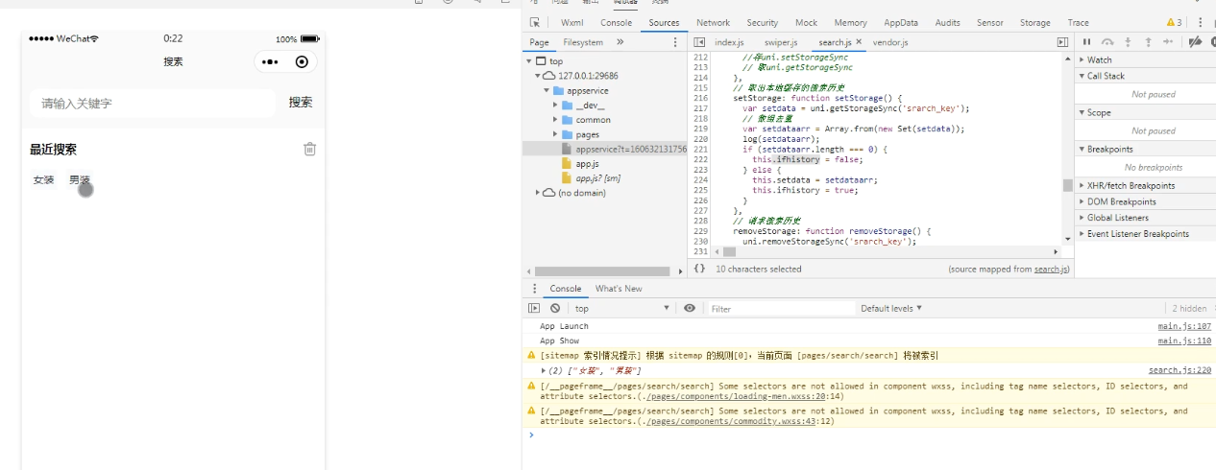Open the What's New drawer tab
This screenshot has height=470, width=1216.
(619, 289)
